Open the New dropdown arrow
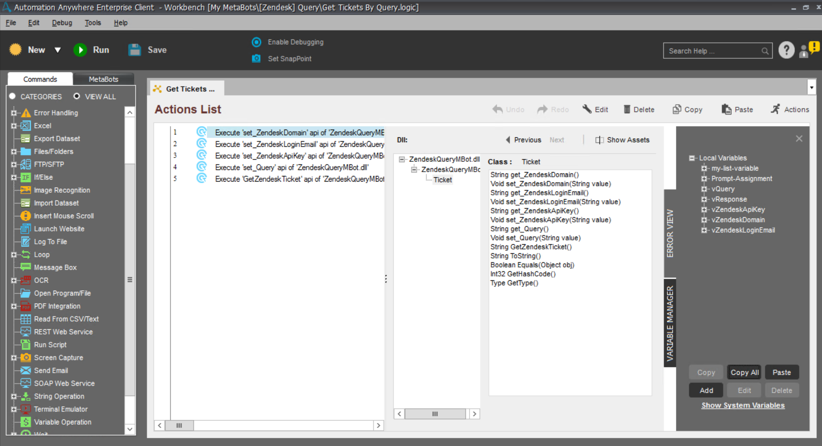The image size is (822, 446). (x=58, y=50)
